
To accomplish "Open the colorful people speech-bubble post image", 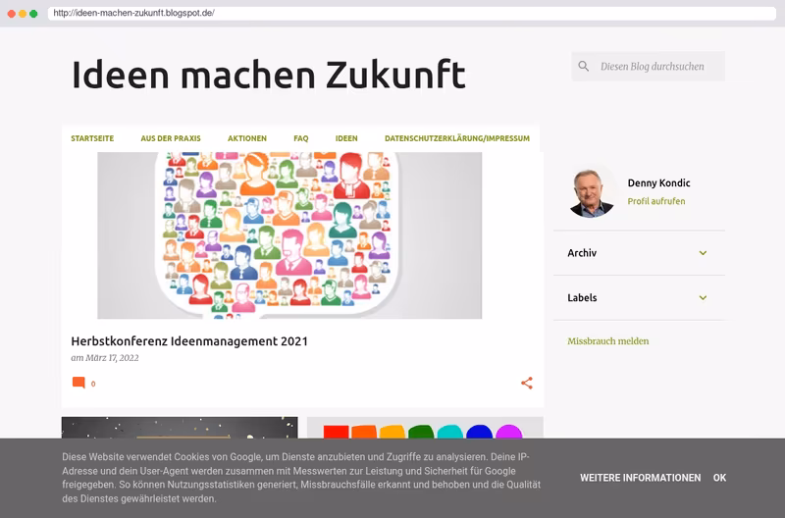I will [289, 235].
